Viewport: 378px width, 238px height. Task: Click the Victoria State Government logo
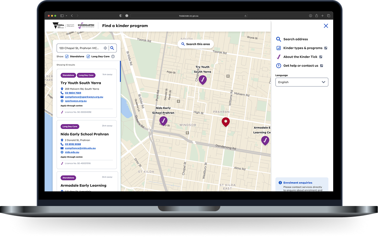click(58, 26)
